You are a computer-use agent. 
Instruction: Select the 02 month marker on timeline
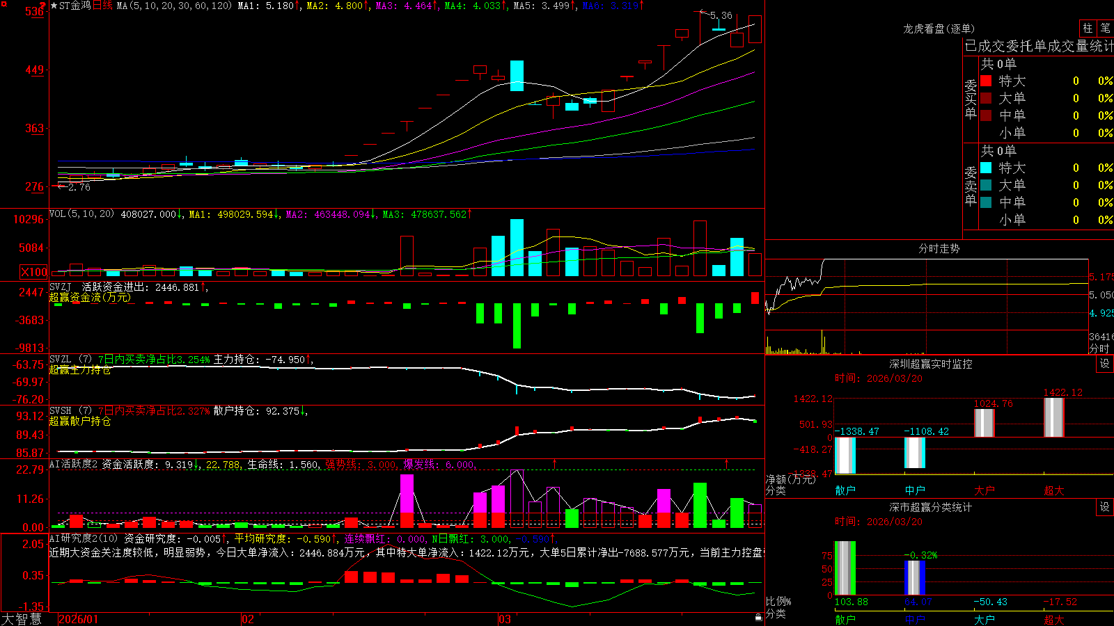point(248,619)
